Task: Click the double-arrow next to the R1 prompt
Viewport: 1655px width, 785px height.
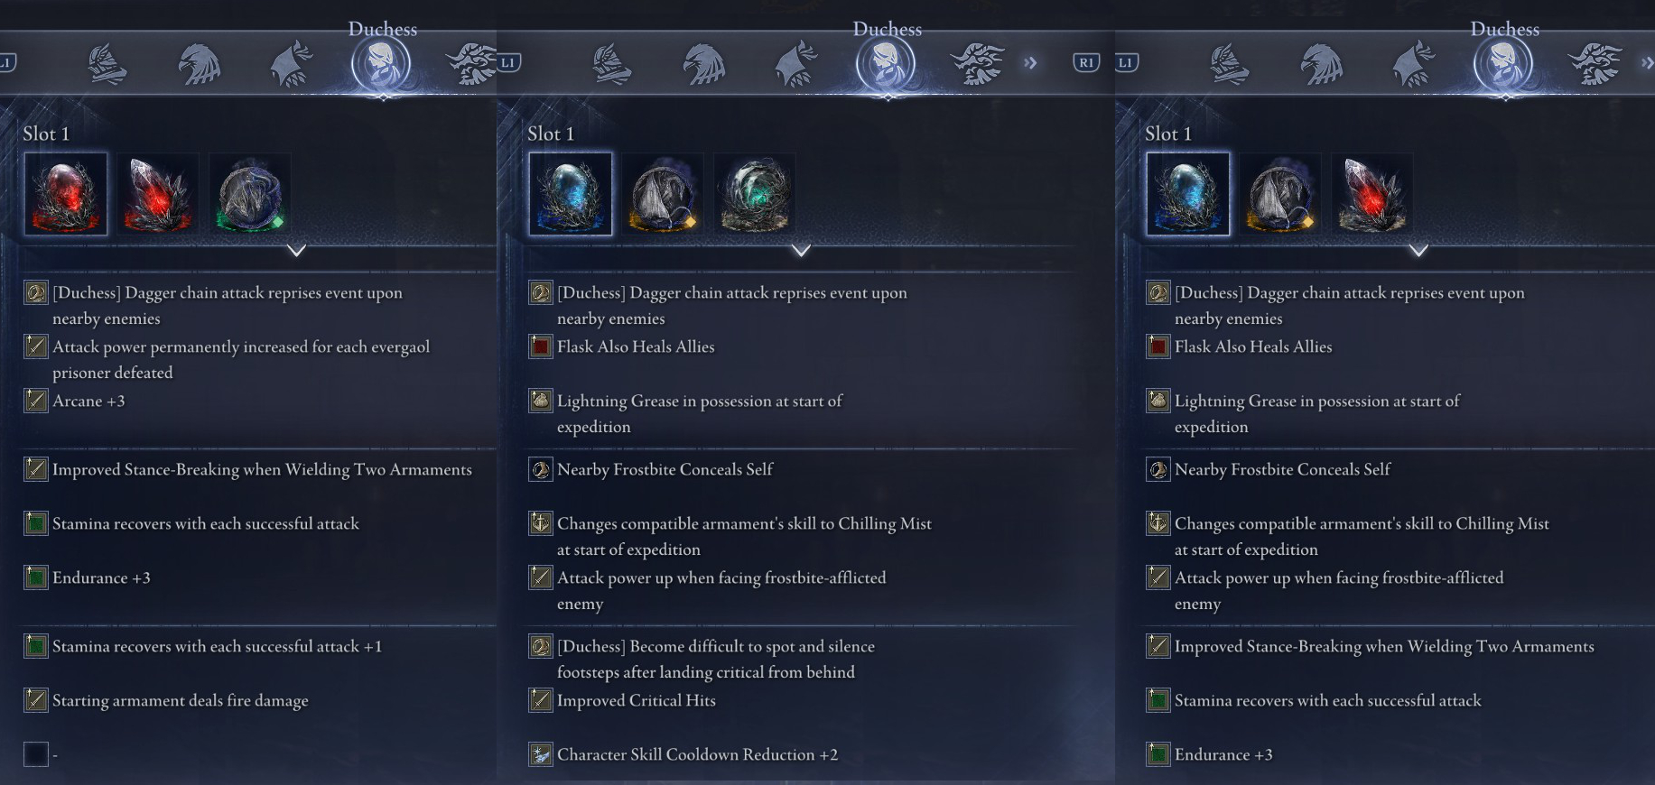Action: tap(1030, 62)
